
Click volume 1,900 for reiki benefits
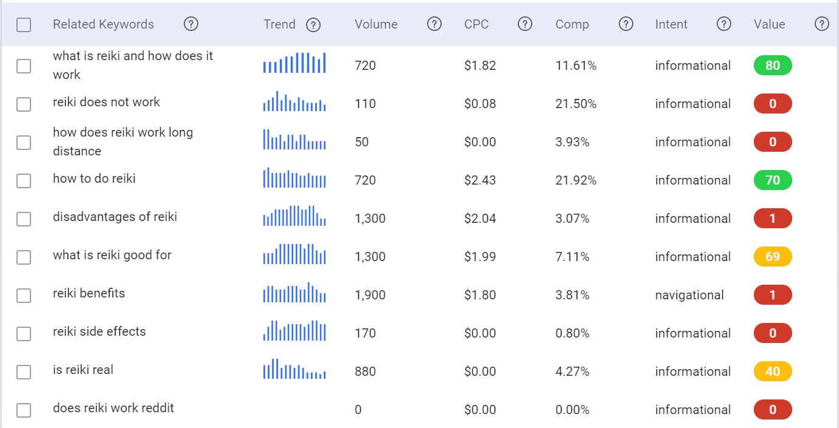click(371, 295)
